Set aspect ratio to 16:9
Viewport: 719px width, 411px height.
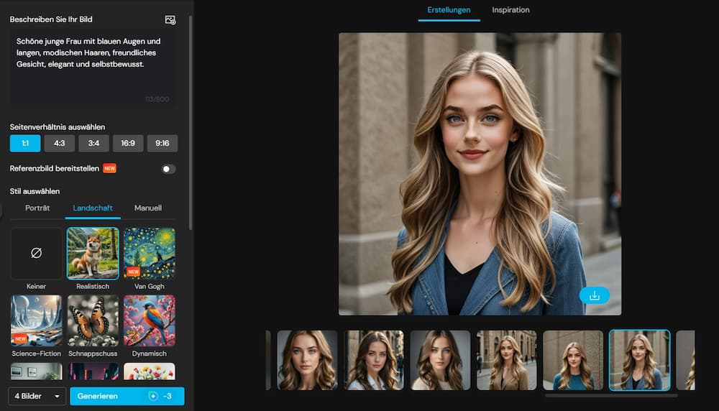tap(128, 143)
